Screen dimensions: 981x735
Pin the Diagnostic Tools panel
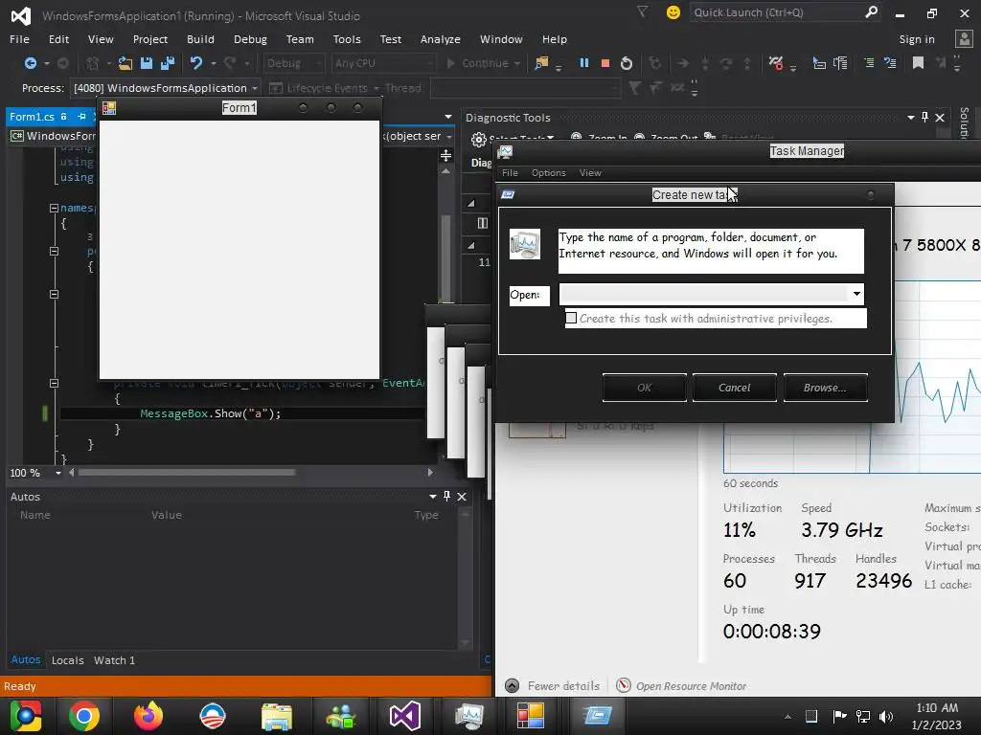pyautogui.click(x=924, y=117)
